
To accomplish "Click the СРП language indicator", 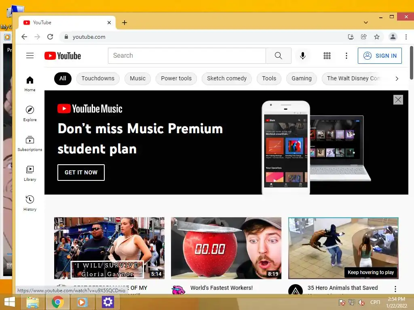I will tap(375, 302).
